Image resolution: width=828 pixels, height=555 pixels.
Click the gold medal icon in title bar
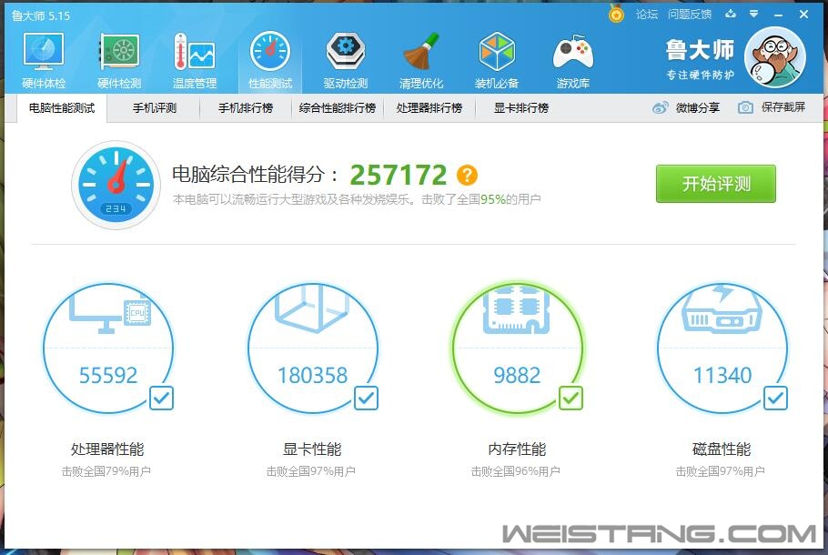click(x=616, y=14)
